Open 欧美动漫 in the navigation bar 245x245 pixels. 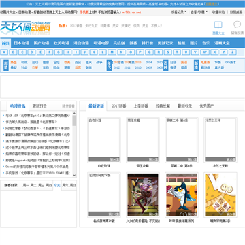coord(61,43)
